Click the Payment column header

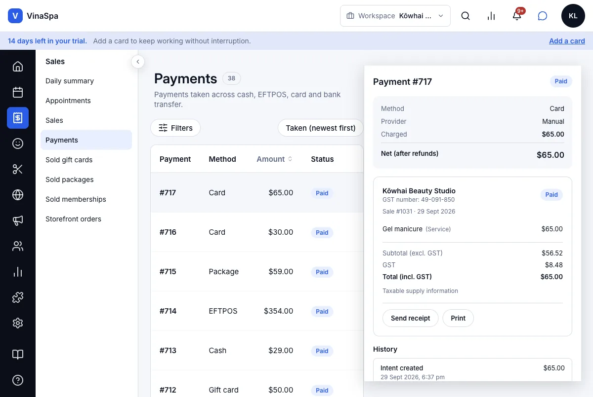(175, 159)
